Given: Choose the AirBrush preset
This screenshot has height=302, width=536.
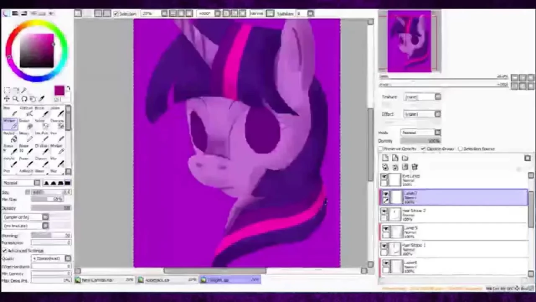Looking at the screenshot, I should (x=26, y=112).
